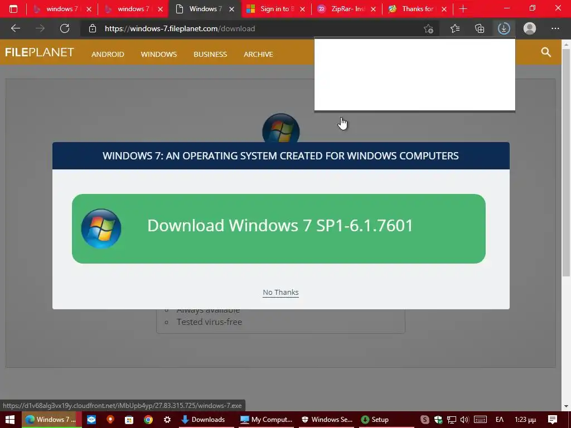Close the active Windows 7 tab
Screen dimensions: 571x428
pos(231,9)
